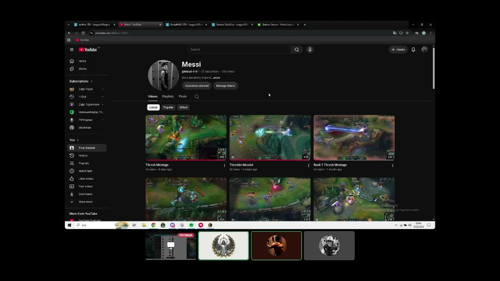Open the Windows notification center icon

point(429,225)
